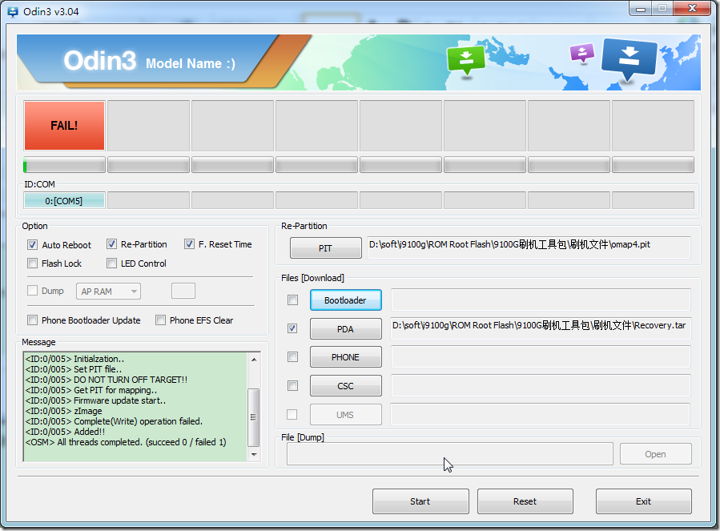This screenshot has height=531, width=720.
Task: Click the Reset button
Action: coord(525,501)
